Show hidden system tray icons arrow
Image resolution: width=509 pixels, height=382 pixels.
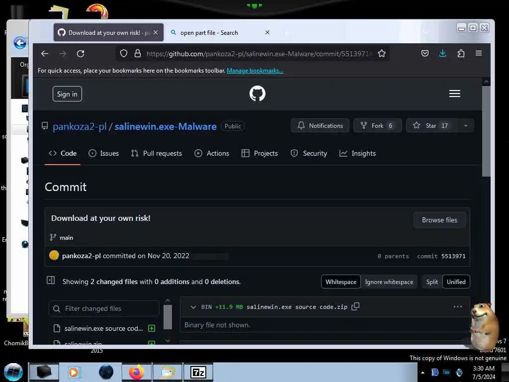pyautogui.click(x=423, y=373)
